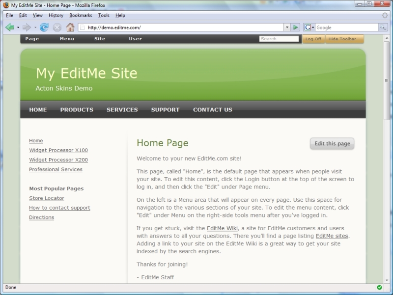Click the Done text in status bar
The image size is (393, 295).
pos(11,287)
